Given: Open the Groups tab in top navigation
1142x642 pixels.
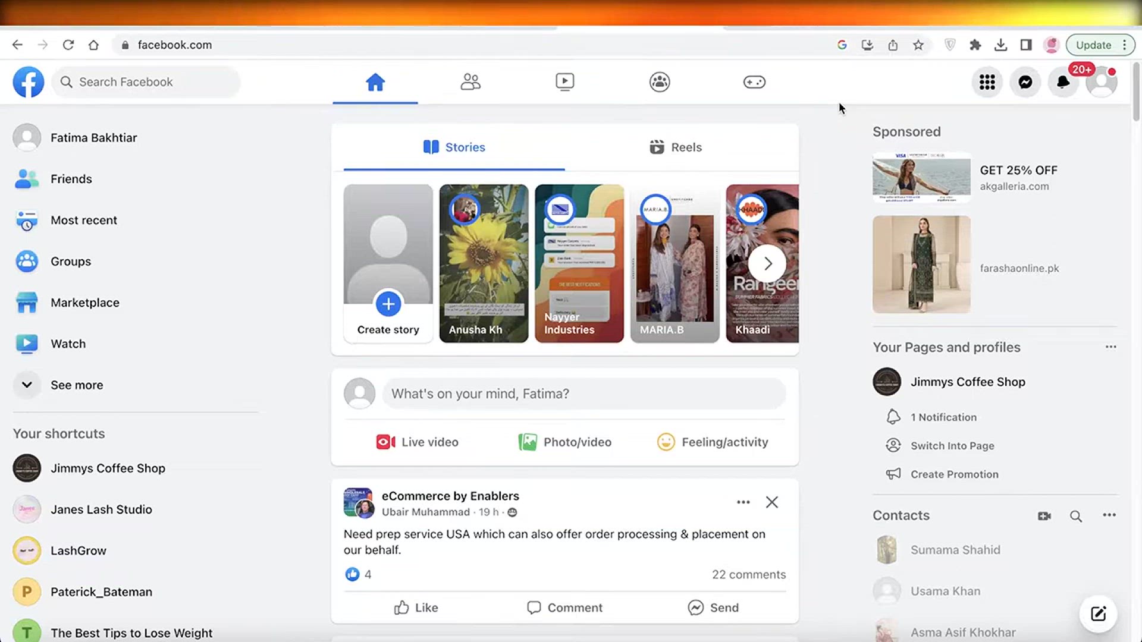Looking at the screenshot, I should tap(660, 82).
